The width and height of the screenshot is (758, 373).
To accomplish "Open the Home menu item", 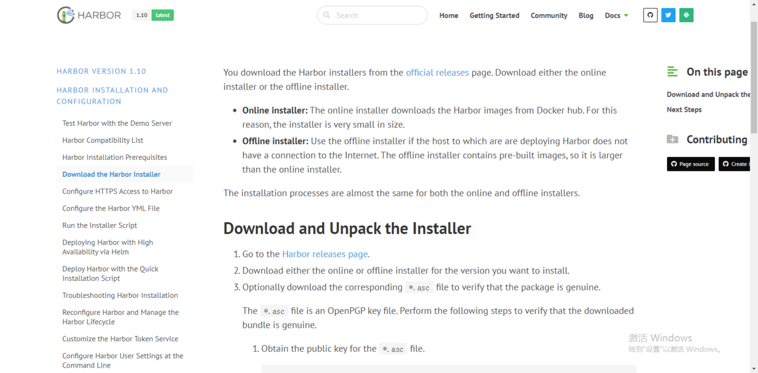I will (449, 15).
